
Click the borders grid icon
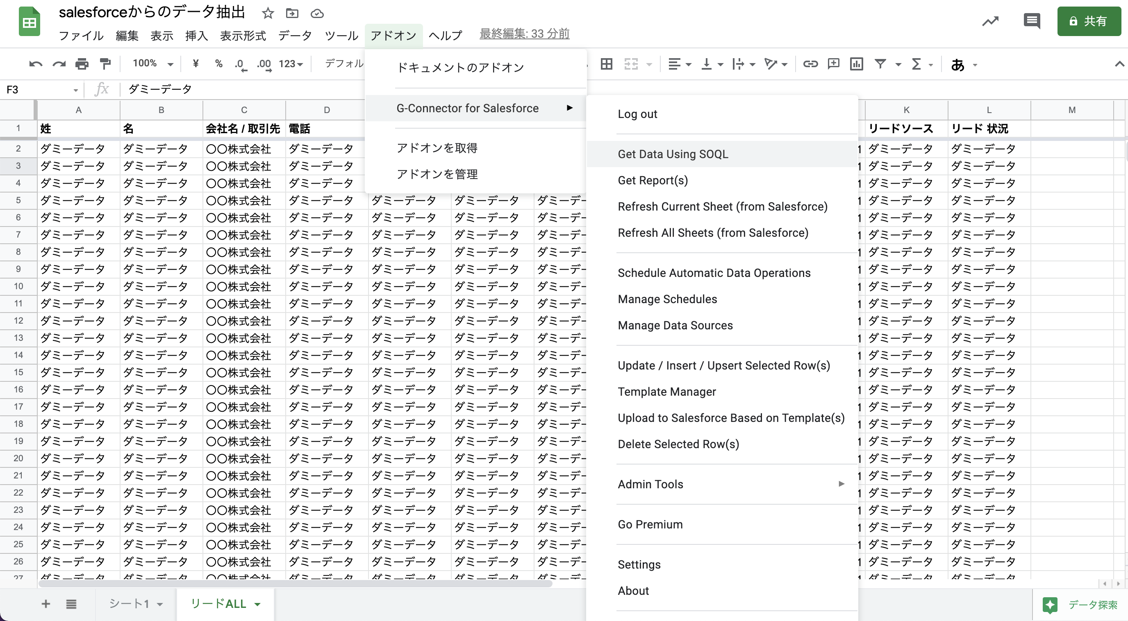[607, 64]
